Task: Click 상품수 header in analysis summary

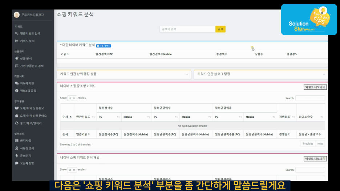Action: point(259,54)
